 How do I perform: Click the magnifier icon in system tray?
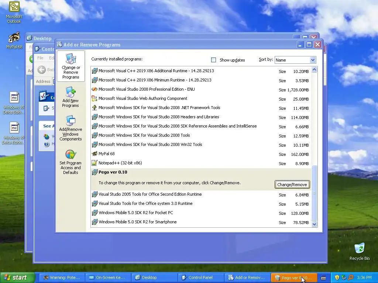351,277
